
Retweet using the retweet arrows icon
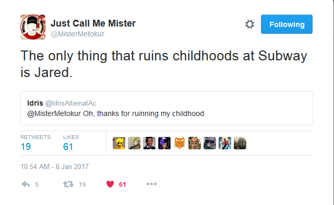68,184
